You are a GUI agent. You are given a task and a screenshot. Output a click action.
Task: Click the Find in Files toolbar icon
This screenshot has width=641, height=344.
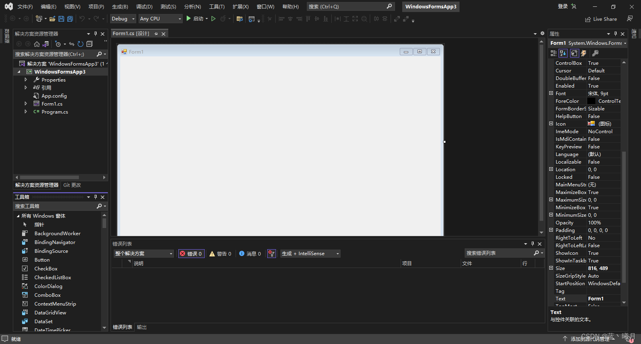[240, 19]
